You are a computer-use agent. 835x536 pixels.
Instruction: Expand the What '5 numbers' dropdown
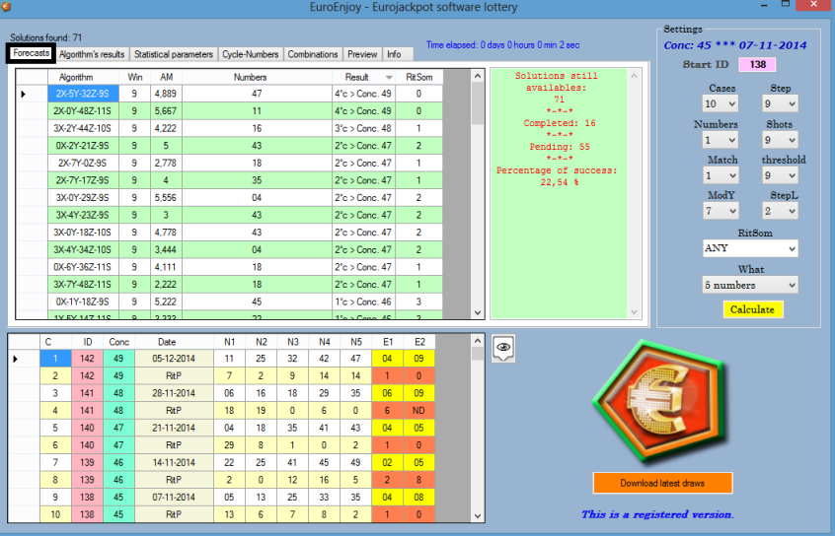coord(750,285)
